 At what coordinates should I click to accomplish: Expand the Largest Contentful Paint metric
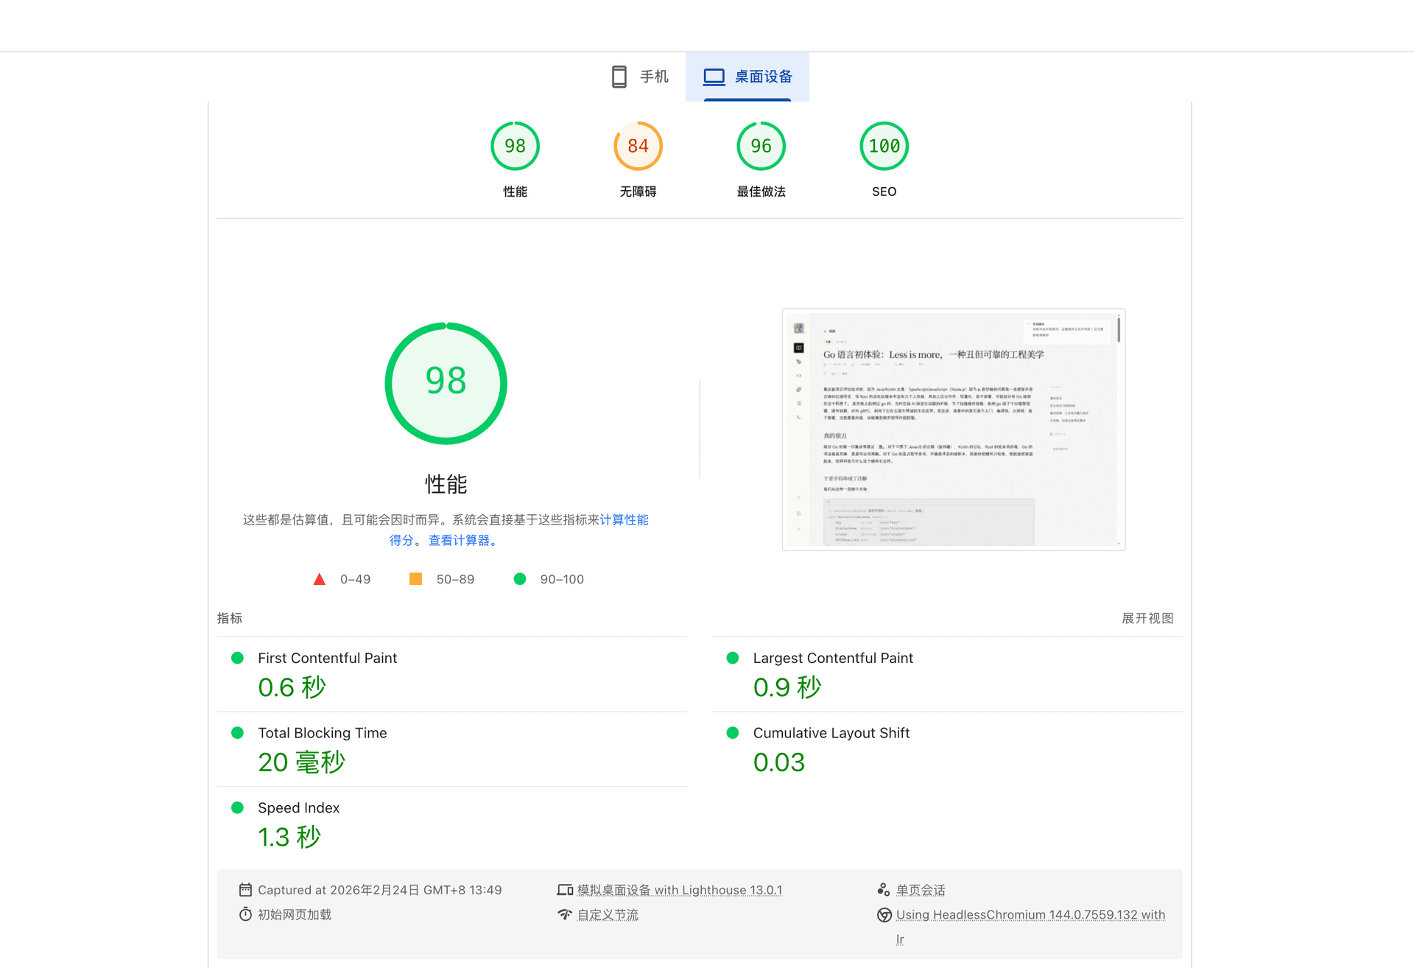(x=832, y=658)
